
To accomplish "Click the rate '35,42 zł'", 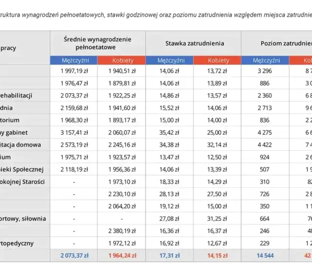I will pyautogui.click(x=169, y=133).
